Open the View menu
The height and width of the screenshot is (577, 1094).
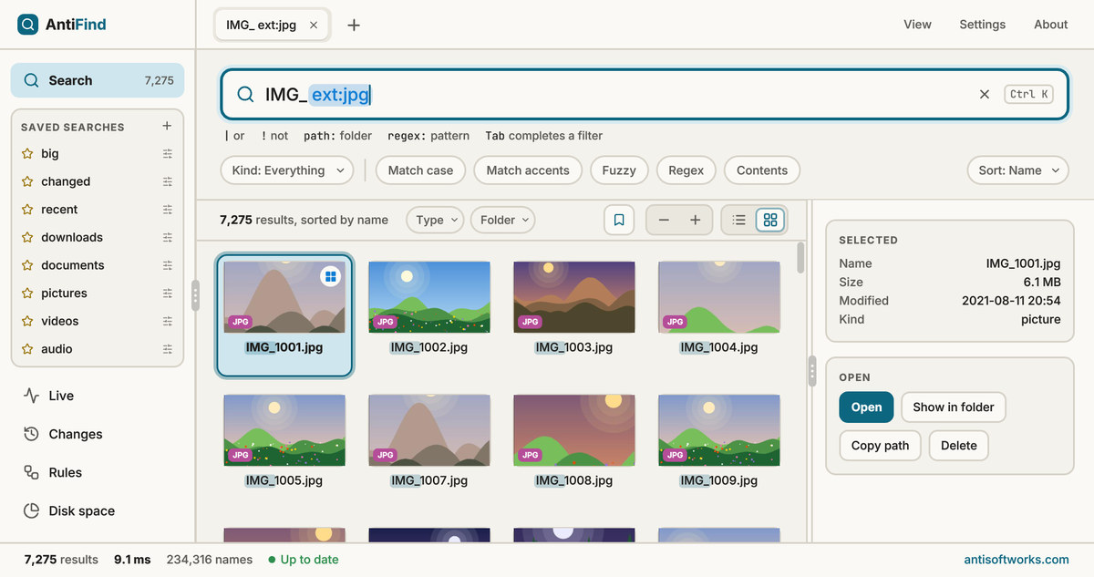pyautogui.click(x=917, y=25)
